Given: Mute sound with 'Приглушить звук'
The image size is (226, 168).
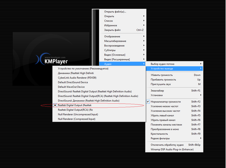Looking at the screenshot, I should click(174, 84).
